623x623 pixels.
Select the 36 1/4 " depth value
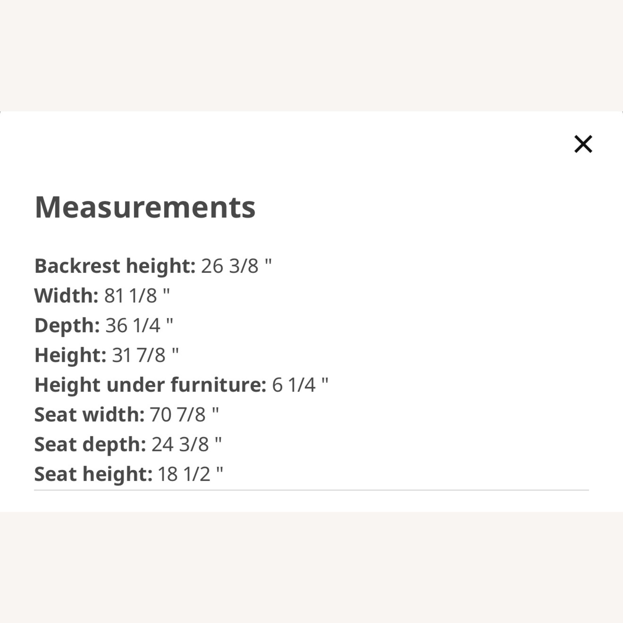point(139,325)
